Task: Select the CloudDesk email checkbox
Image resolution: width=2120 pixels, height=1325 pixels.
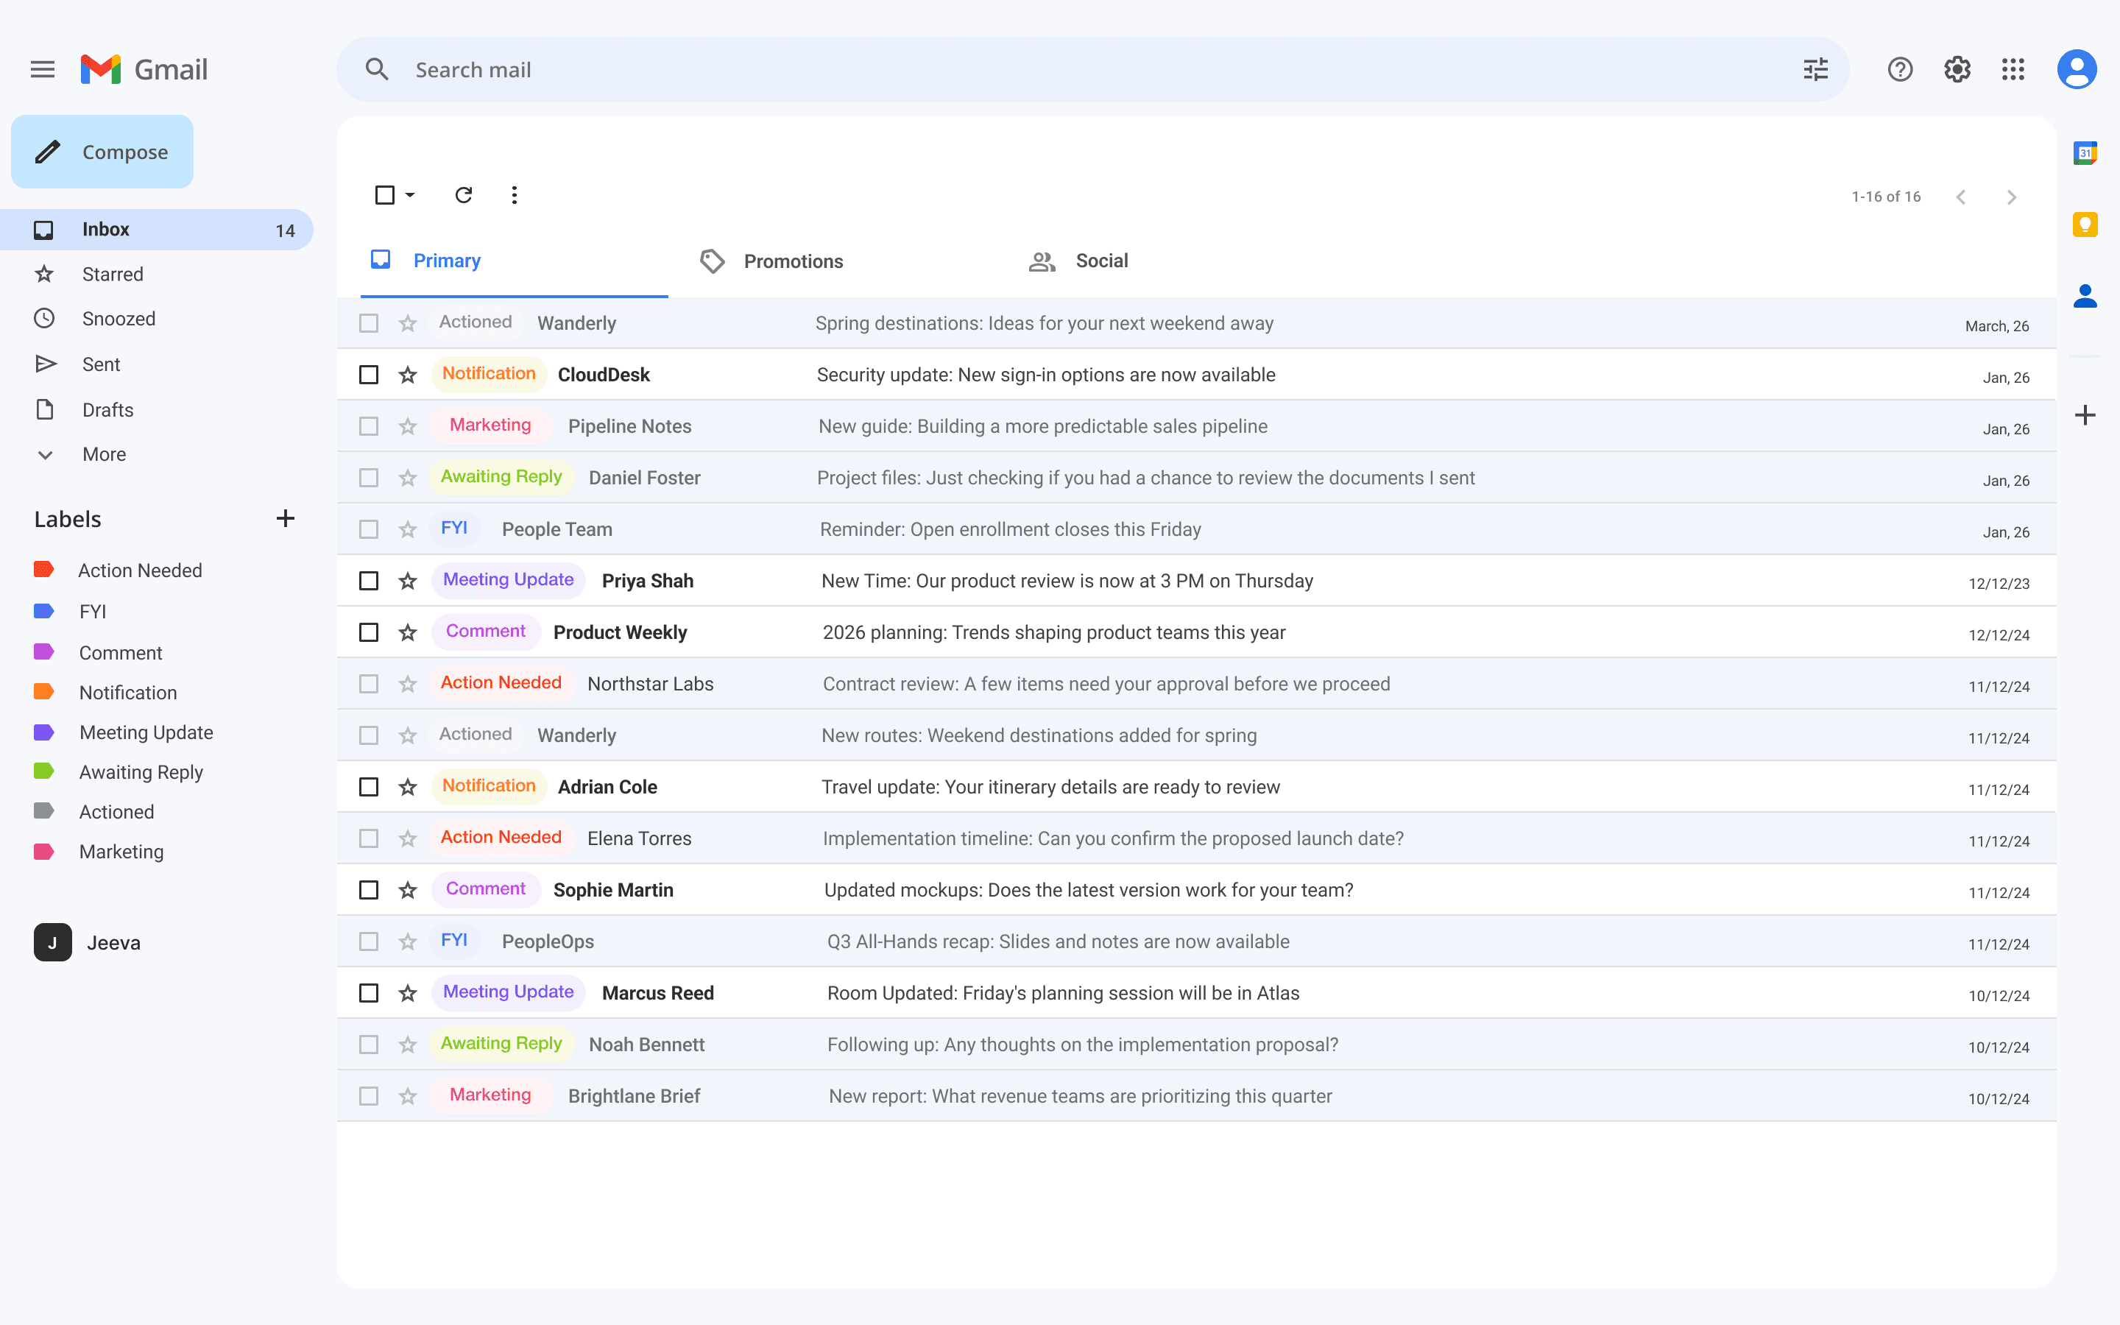Action: pyautogui.click(x=369, y=375)
